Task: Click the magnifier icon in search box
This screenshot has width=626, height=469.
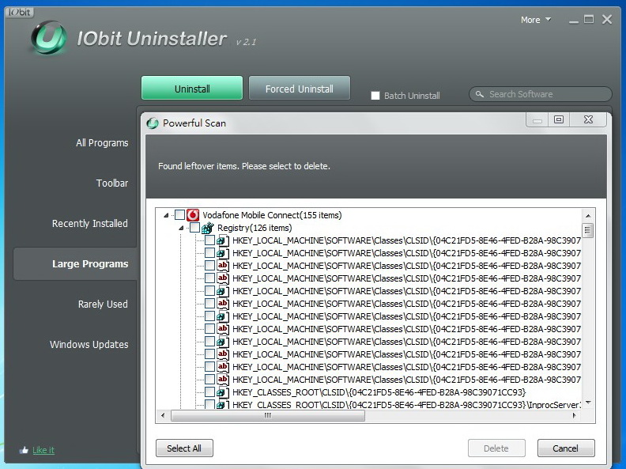Action: [x=478, y=94]
